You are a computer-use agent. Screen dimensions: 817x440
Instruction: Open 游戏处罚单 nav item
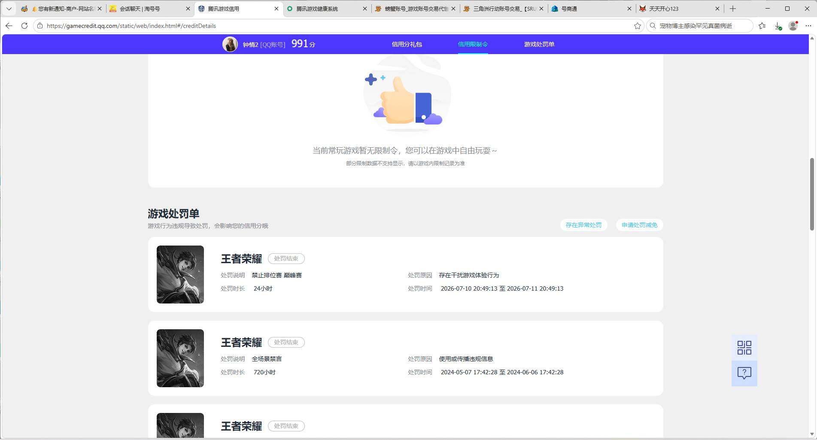pos(539,44)
